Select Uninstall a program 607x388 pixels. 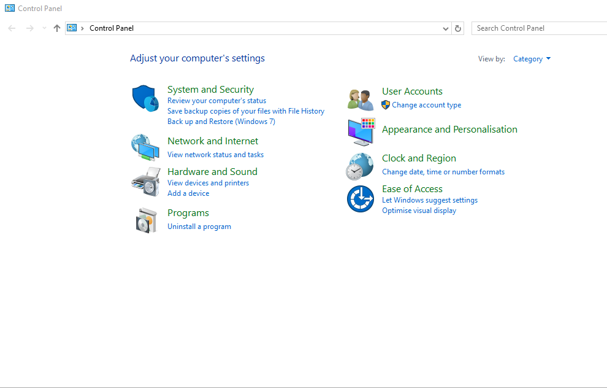[199, 227]
